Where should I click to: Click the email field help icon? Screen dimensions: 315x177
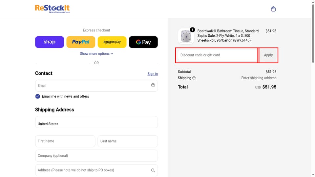(153, 85)
